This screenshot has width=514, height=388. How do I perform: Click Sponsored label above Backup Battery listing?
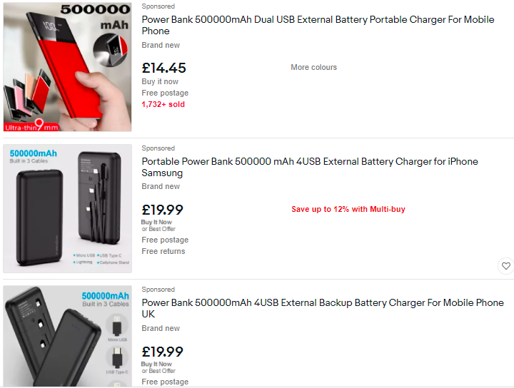tap(158, 290)
